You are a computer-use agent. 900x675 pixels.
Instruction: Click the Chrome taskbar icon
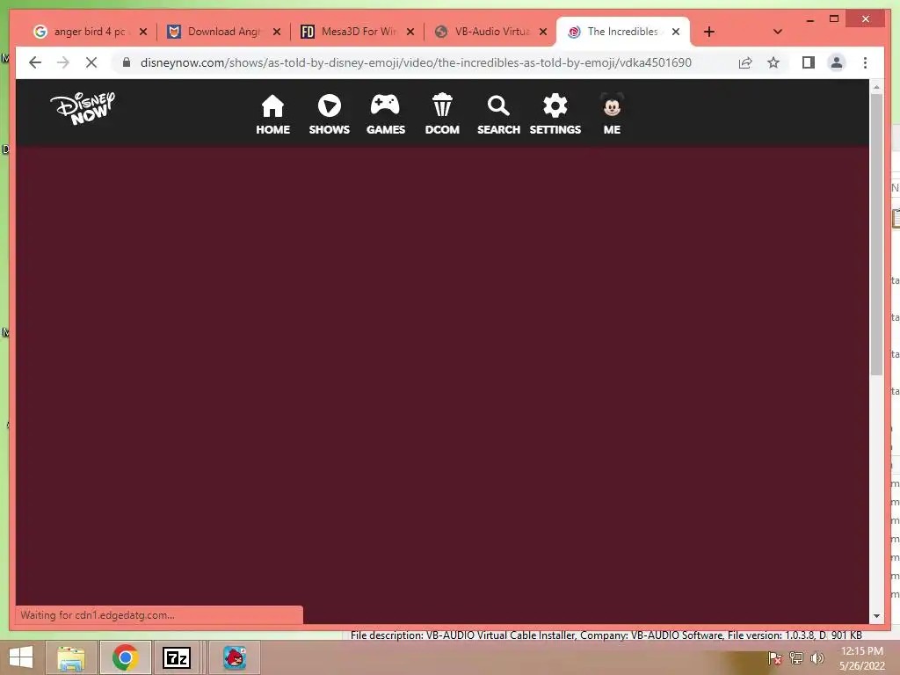pyautogui.click(x=125, y=657)
